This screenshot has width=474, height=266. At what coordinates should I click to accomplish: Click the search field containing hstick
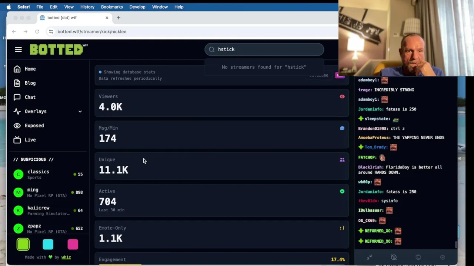(264, 50)
